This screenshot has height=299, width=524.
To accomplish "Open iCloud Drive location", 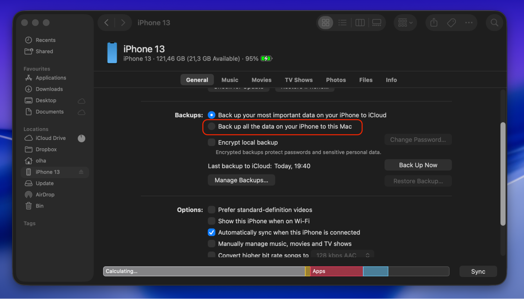I will pyautogui.click(x=55, y=138).
